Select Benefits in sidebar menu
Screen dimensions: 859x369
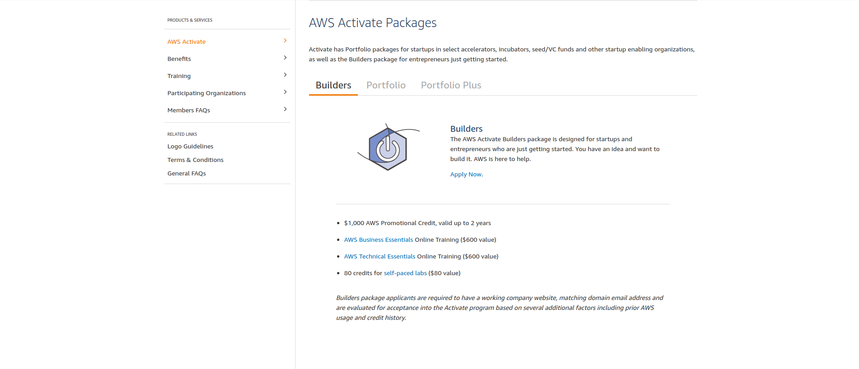point(179,59)
